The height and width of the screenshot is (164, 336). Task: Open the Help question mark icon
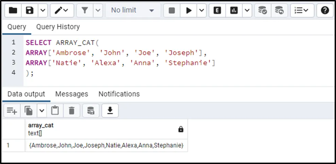pyautogui.click(x=325, y=11)
